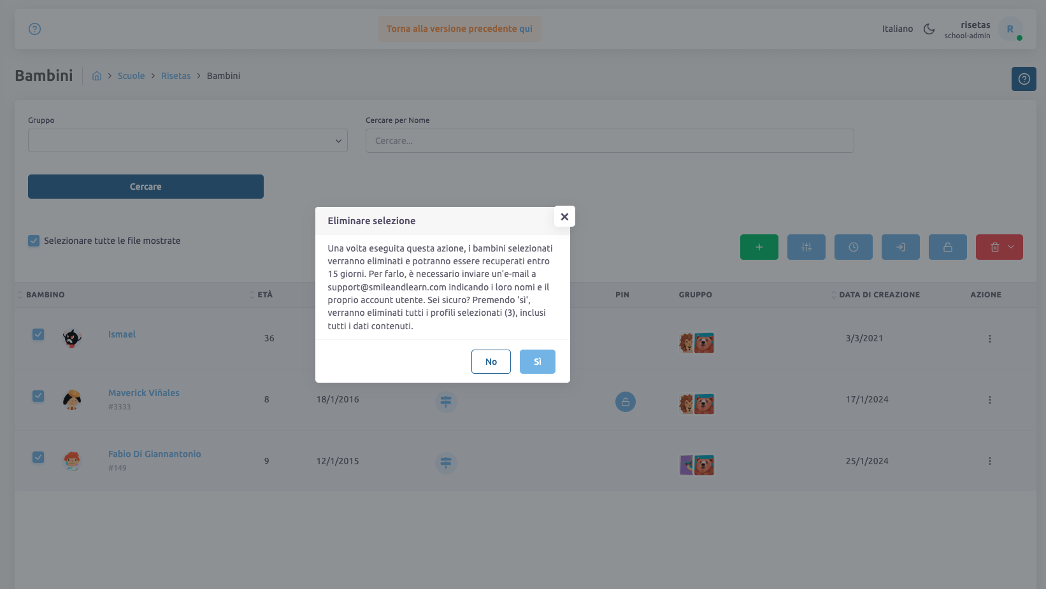The image size is (1046, 589).
Task: Uncheck Maverick Viñales' row checkbox
Action: coord(38,396)
